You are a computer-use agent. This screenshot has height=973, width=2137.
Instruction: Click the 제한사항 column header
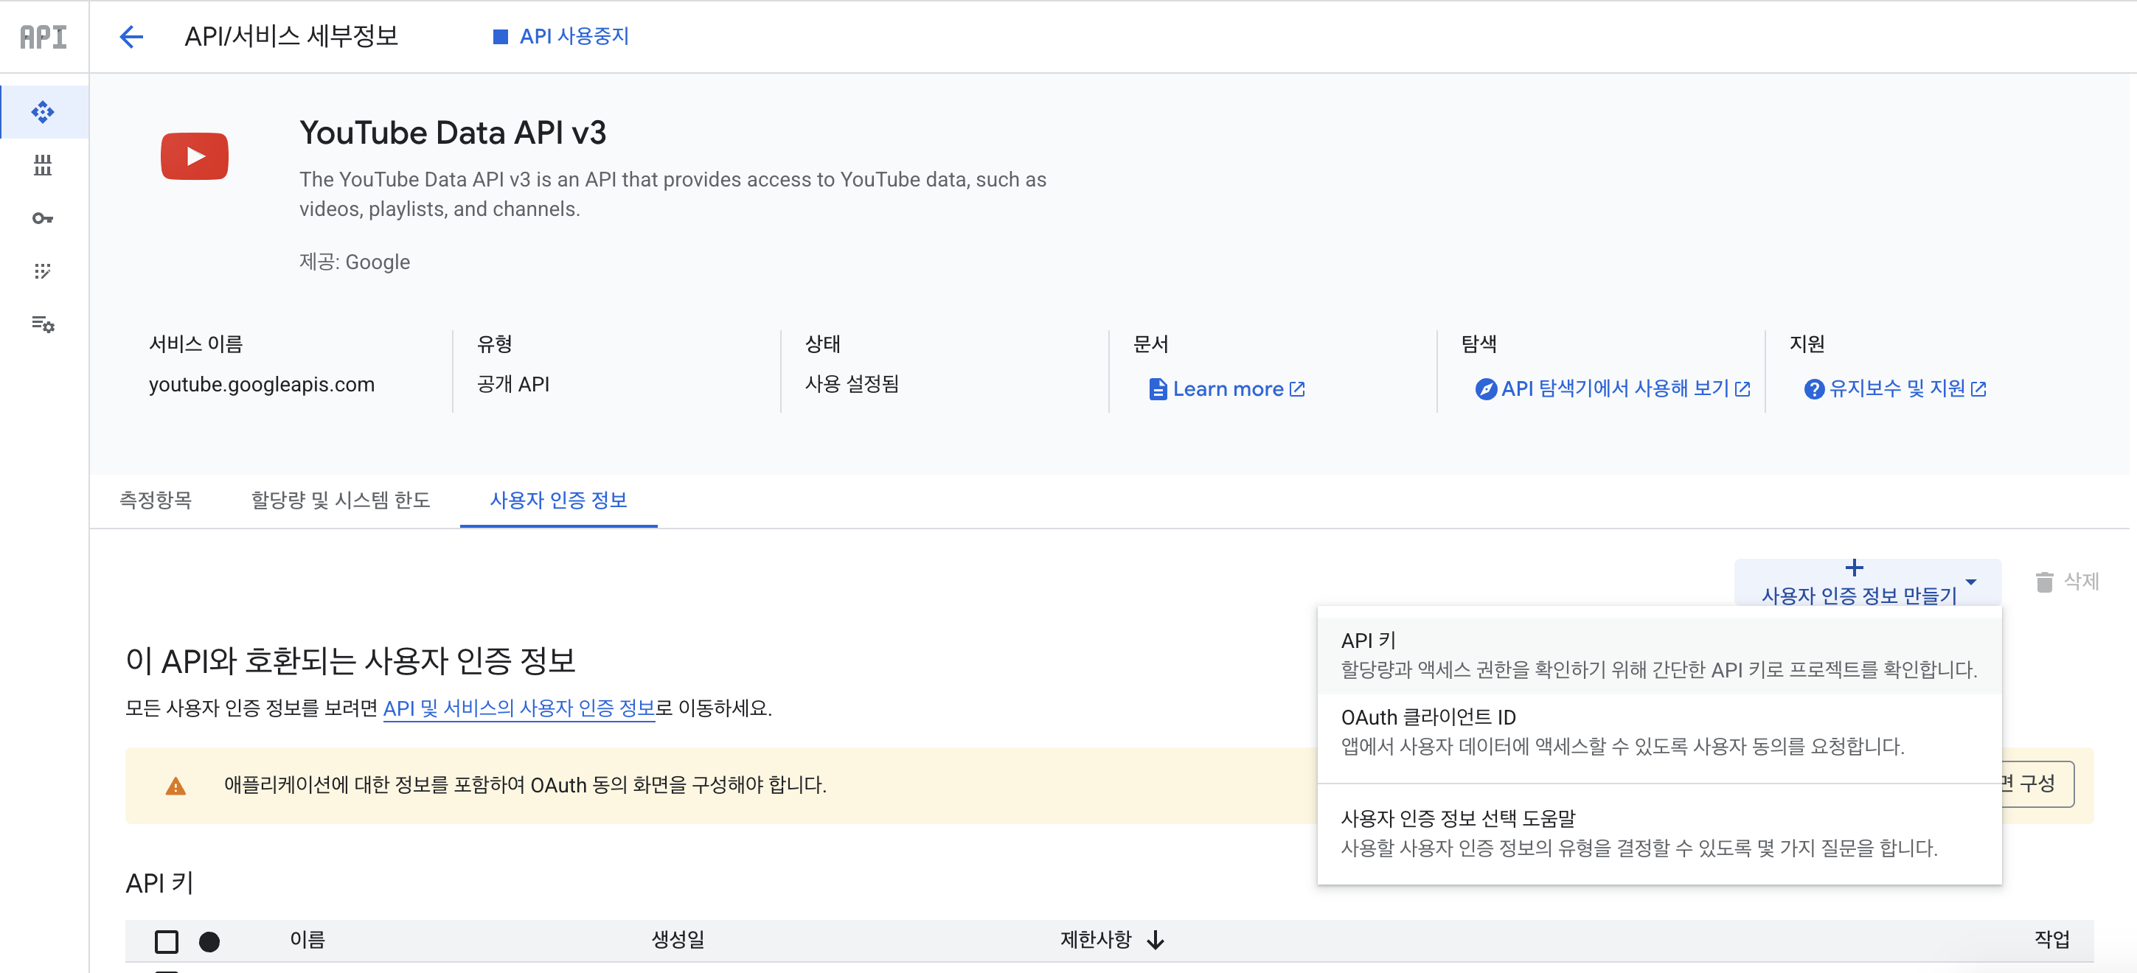[1096, 940]
